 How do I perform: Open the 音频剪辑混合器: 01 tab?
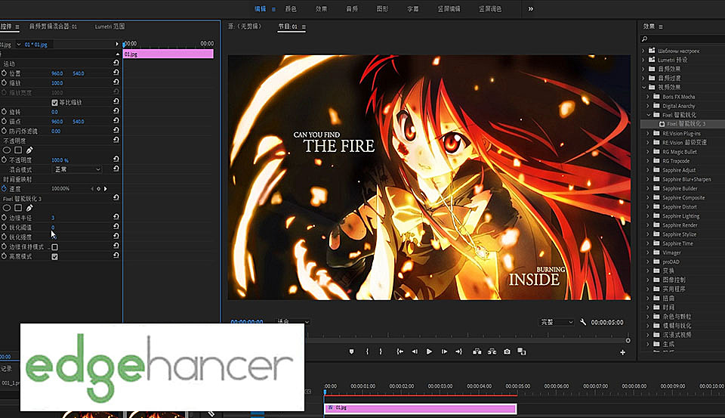53,26
